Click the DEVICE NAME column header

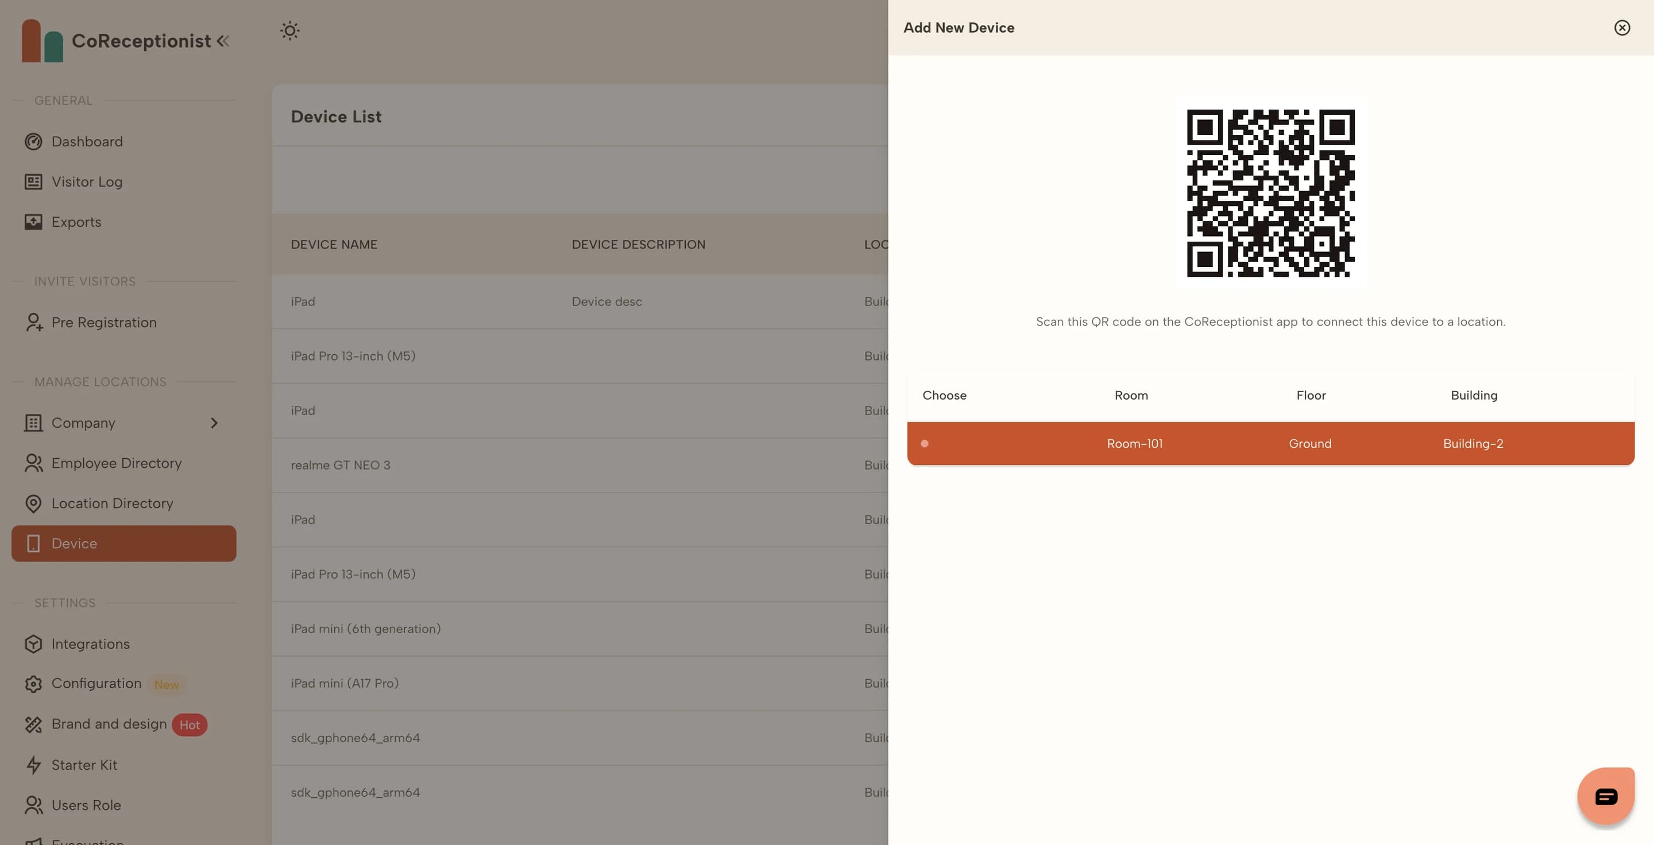(334, 245)
